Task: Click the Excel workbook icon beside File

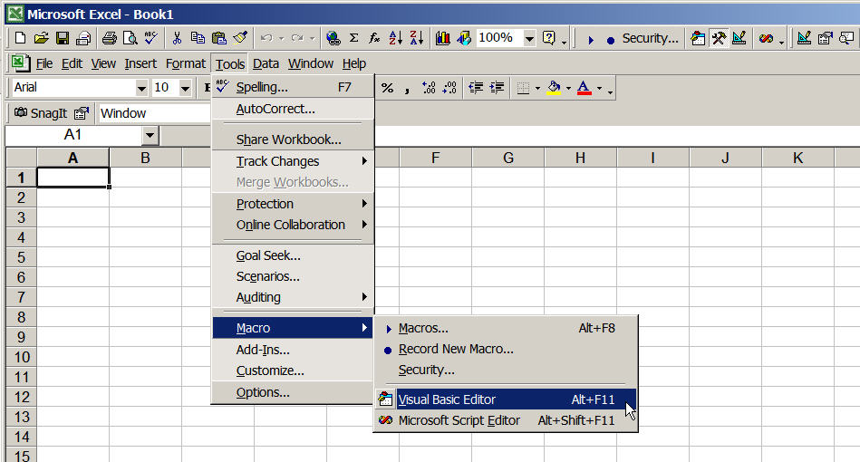Action: pos(20,63)
